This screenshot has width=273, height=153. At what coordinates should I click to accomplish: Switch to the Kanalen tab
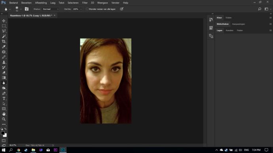click(229, 30)
